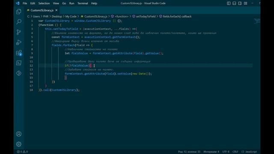Open the Go menu

tap(64, 3)
